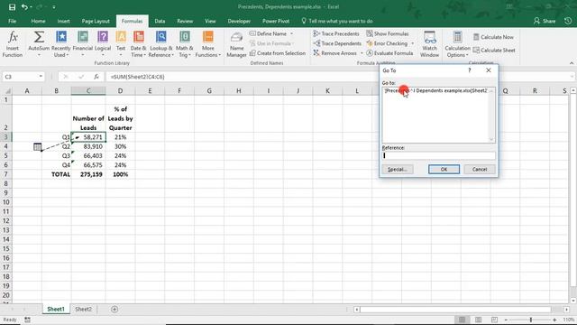Click Special button in Go To dialog
Image resolution: width=577 pixels, height=325 pixels.
397,169
